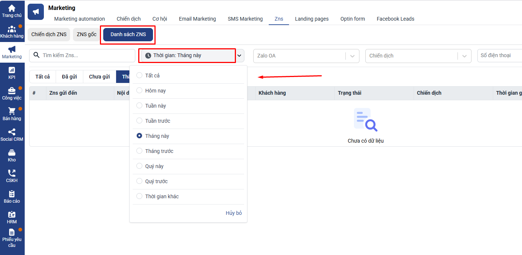Choose Quý này time radio option
522x255 pixels.
click(139, 166)
